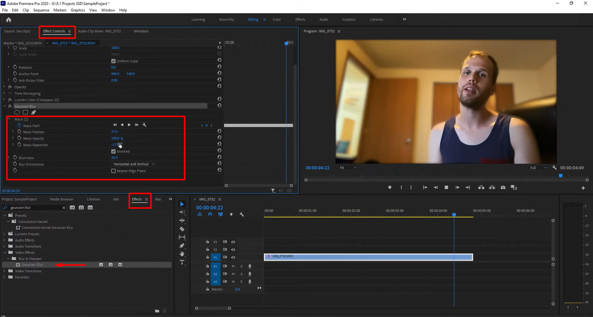Screen dimensions: 593x317
Task: Toggle lock on track V3
Action: coord(208,242)
